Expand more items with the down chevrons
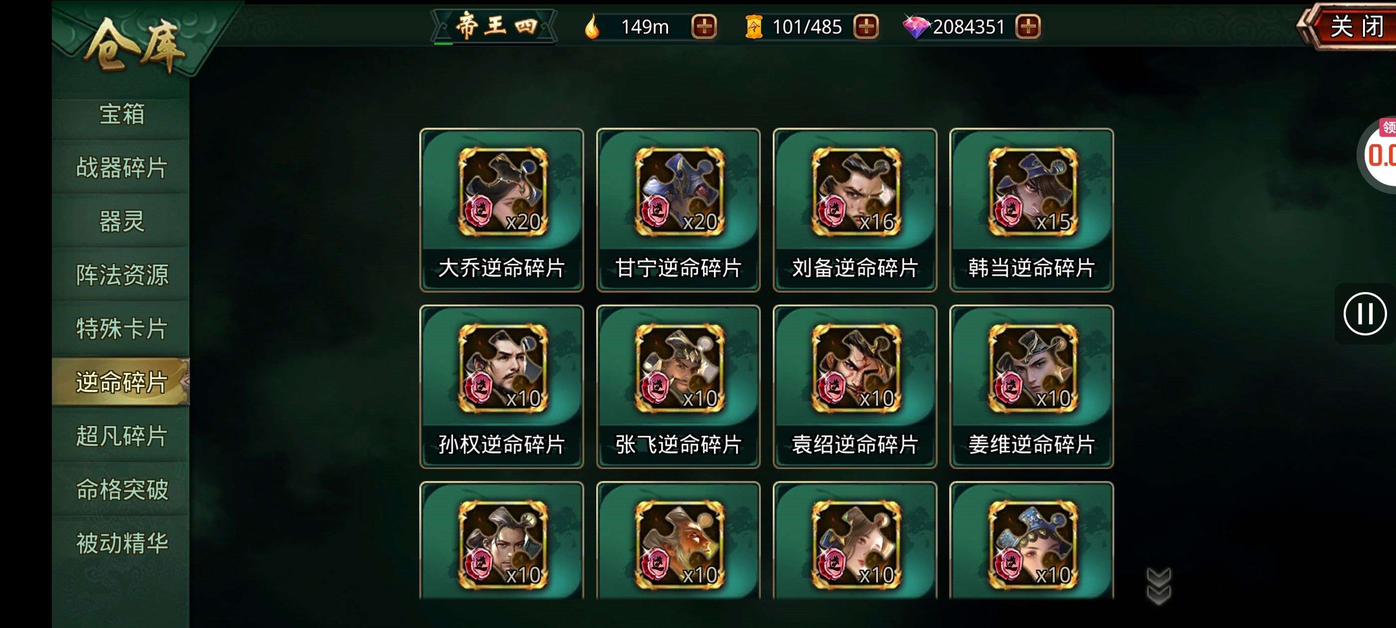This screenshot has height=628, width=1396. tap(1159, 586)
